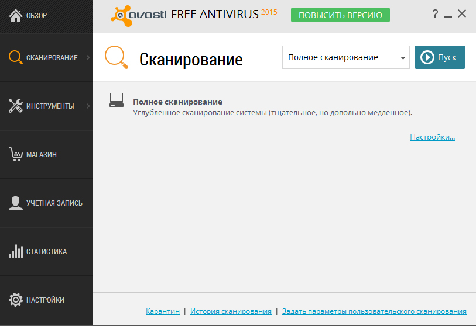Open the НАСТРОЙКИ section label
Image resolution: width=476 pixels, height=326 pixels.
(x=45, y=300)
